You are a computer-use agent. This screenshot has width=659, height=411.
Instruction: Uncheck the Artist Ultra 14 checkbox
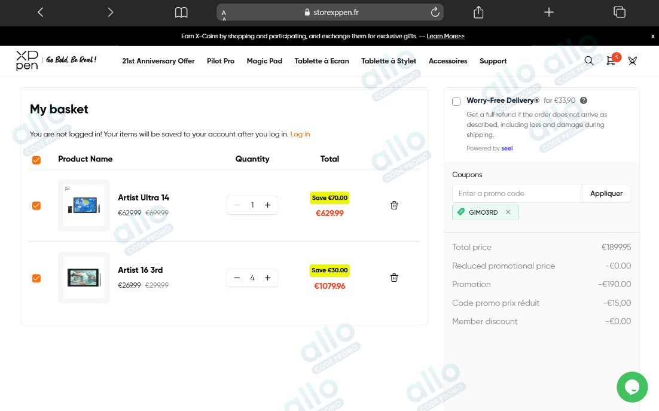pos(36,206)
